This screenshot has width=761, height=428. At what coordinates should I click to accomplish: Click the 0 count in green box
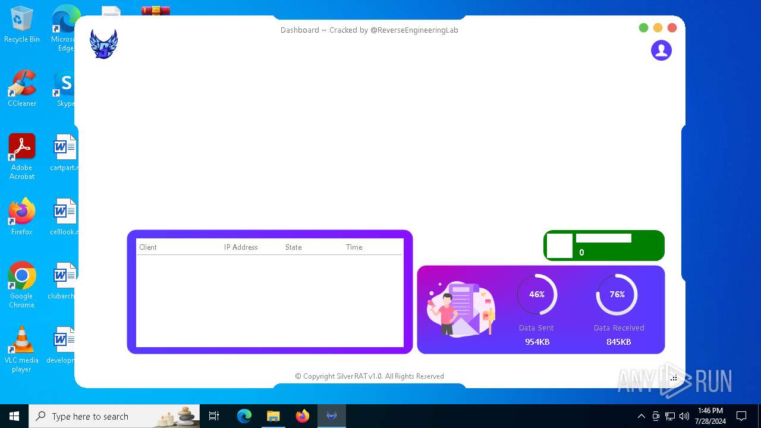[581, 253]
